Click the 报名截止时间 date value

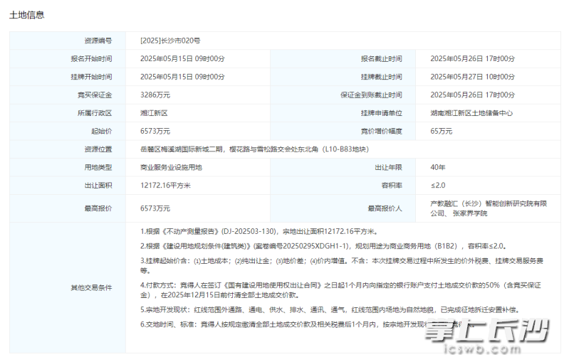pos(472,58)
